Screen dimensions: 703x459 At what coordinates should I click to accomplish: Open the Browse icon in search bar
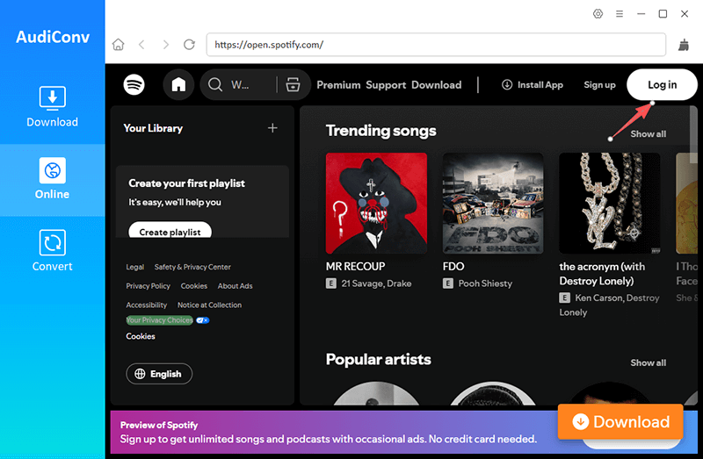[294, 84]
